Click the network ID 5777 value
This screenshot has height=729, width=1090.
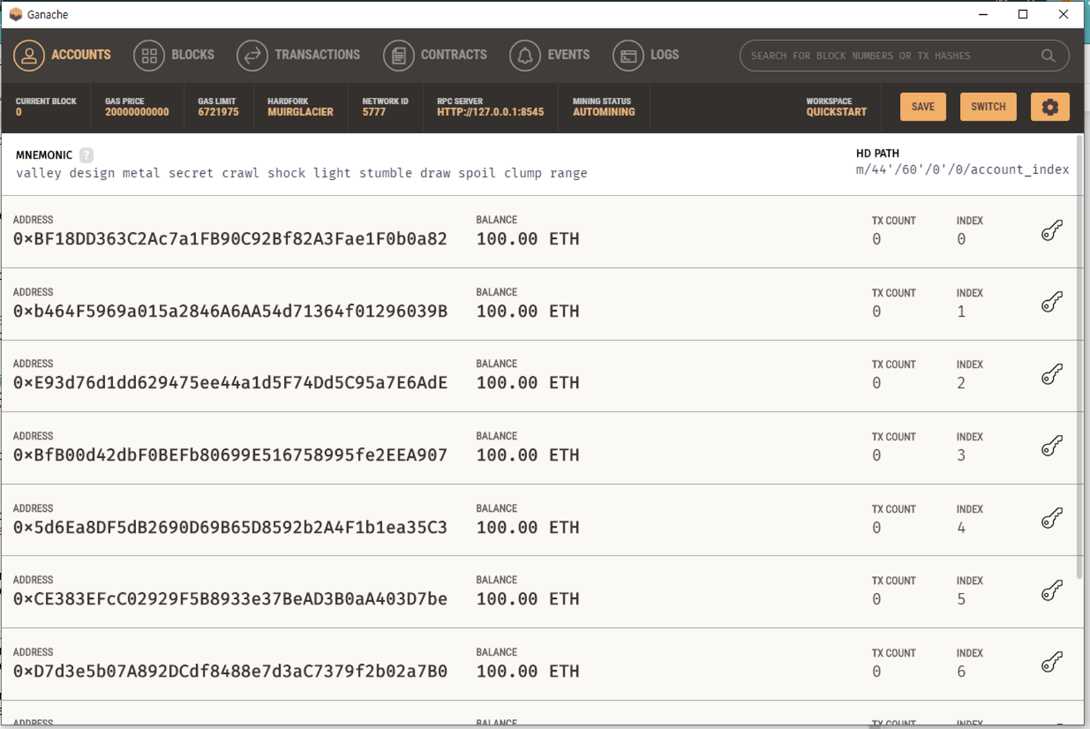pyautogui.click(x=373, y=112)
